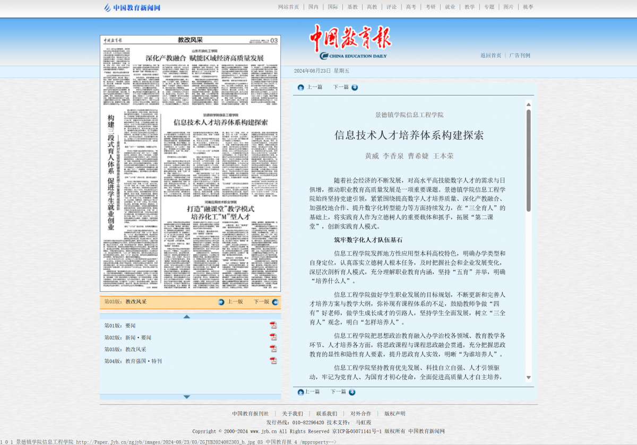This screenshot has height=445, width=637.
Task: Open page 第03版：教改风采 from the list
Action: (125, 349)
